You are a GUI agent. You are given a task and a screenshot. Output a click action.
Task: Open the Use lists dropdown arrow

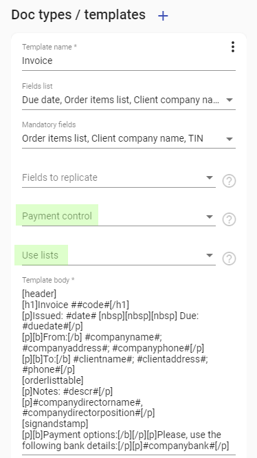pyautogui.click(x=209, y=255)
